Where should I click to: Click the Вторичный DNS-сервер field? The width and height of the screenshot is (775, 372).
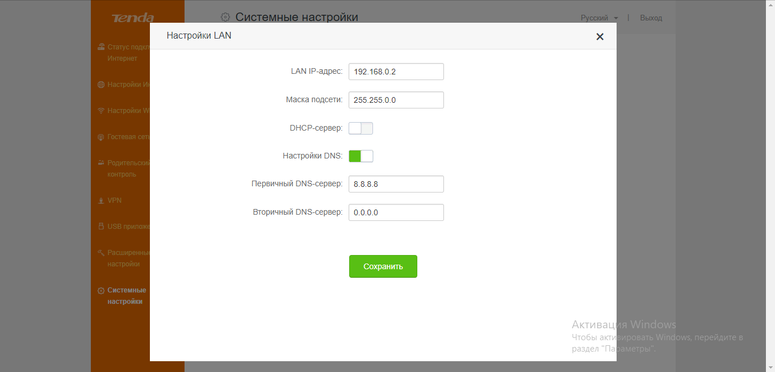point(396,212)
